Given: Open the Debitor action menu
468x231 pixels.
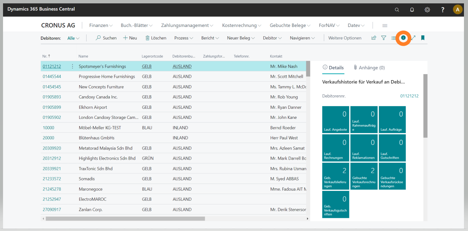Looking at the screenshot, I should pos(273,38).
